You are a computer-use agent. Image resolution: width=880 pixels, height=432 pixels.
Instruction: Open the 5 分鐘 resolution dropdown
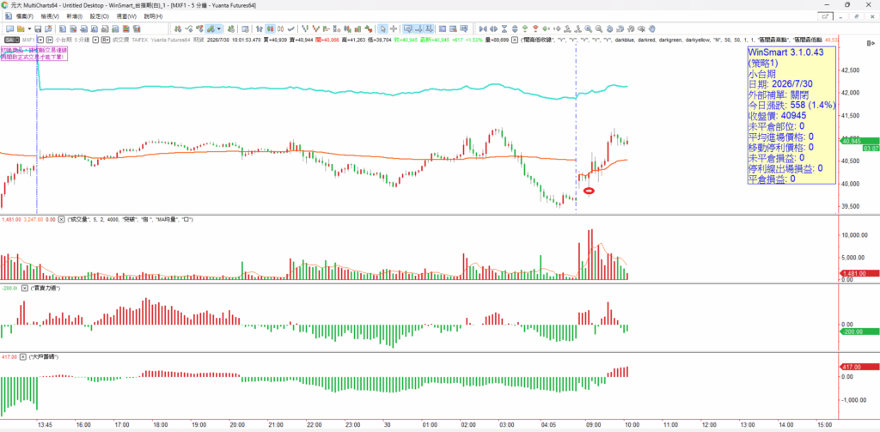[96, 40]
